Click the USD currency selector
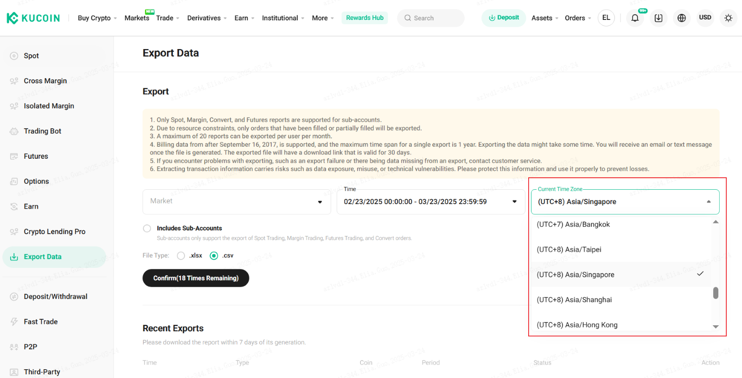 tap(705, 18)
